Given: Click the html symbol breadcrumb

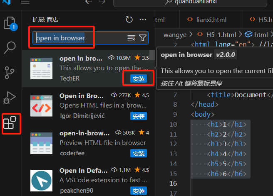Looking at the screenshot, I should pyautogui.click(x=261, y=35).
